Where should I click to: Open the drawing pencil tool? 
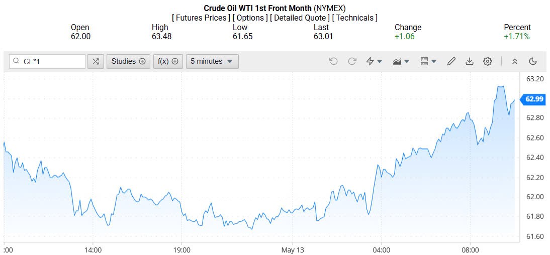point(451,61)
